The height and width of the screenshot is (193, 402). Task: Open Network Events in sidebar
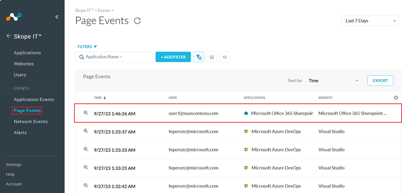pos(31,121)
